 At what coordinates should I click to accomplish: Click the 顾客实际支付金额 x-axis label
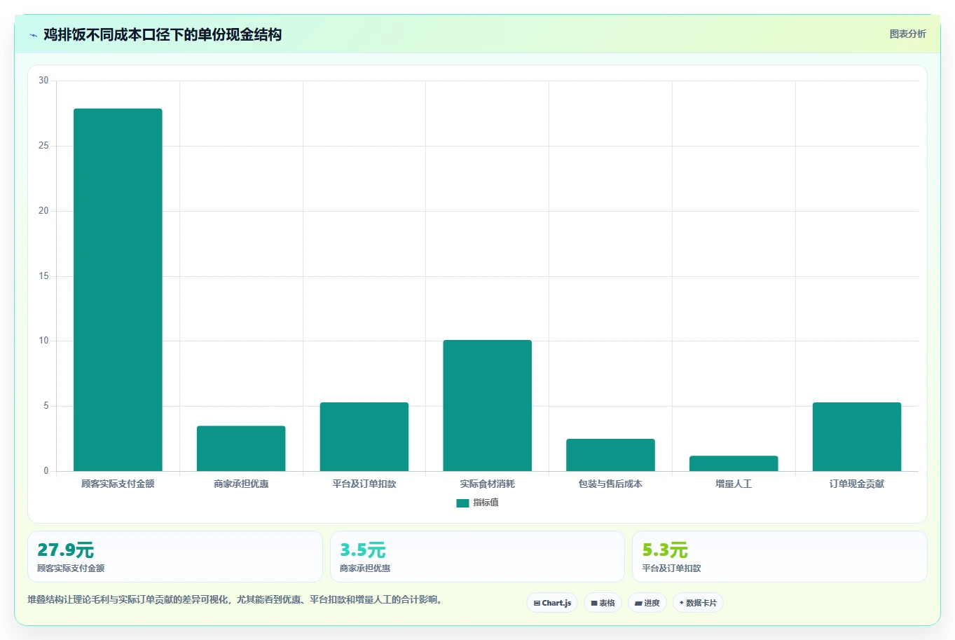tap(118, 484)
